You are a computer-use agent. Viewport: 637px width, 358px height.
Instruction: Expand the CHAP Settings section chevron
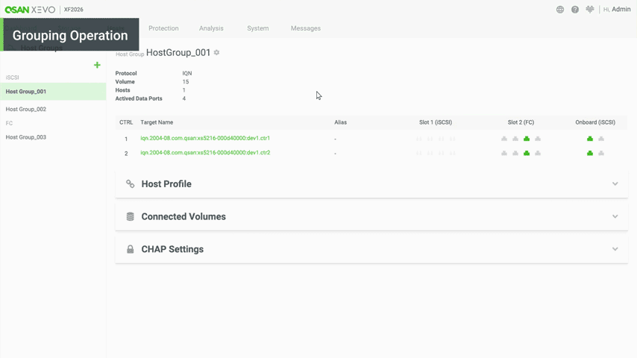[x=615, y=249]
